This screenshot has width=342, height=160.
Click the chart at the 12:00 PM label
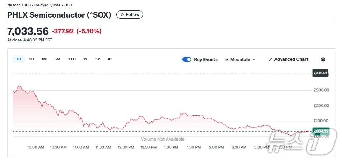click(x=126, y=147)
